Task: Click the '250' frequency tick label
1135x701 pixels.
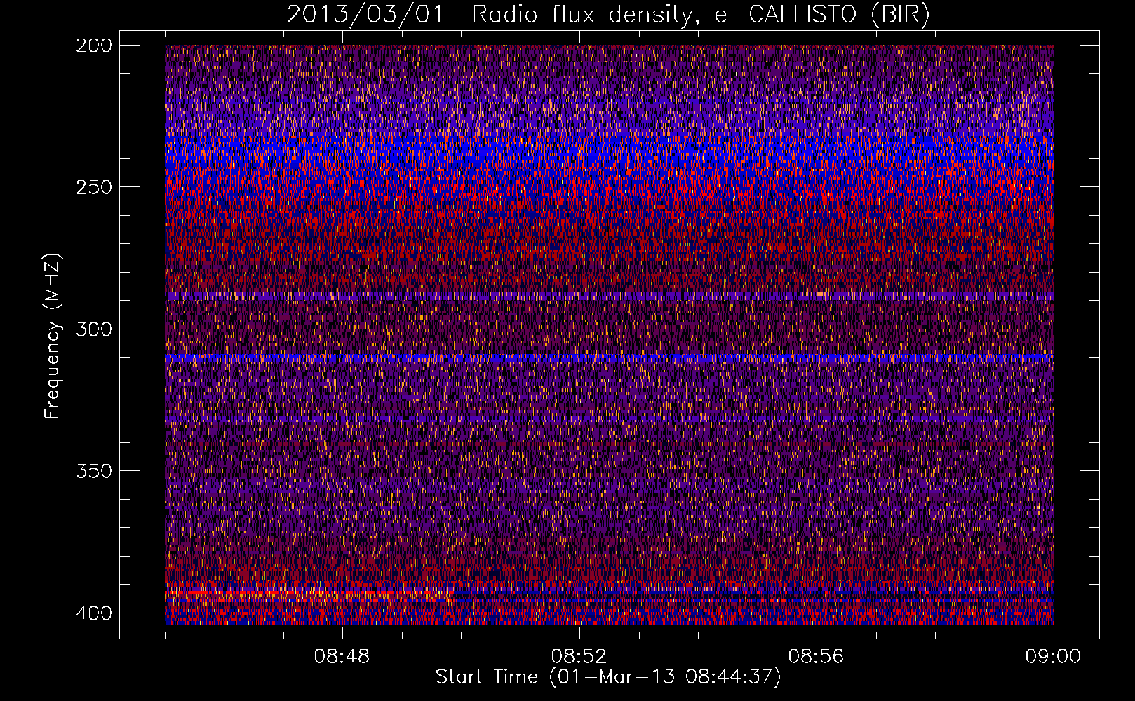Action: (94, 187)
